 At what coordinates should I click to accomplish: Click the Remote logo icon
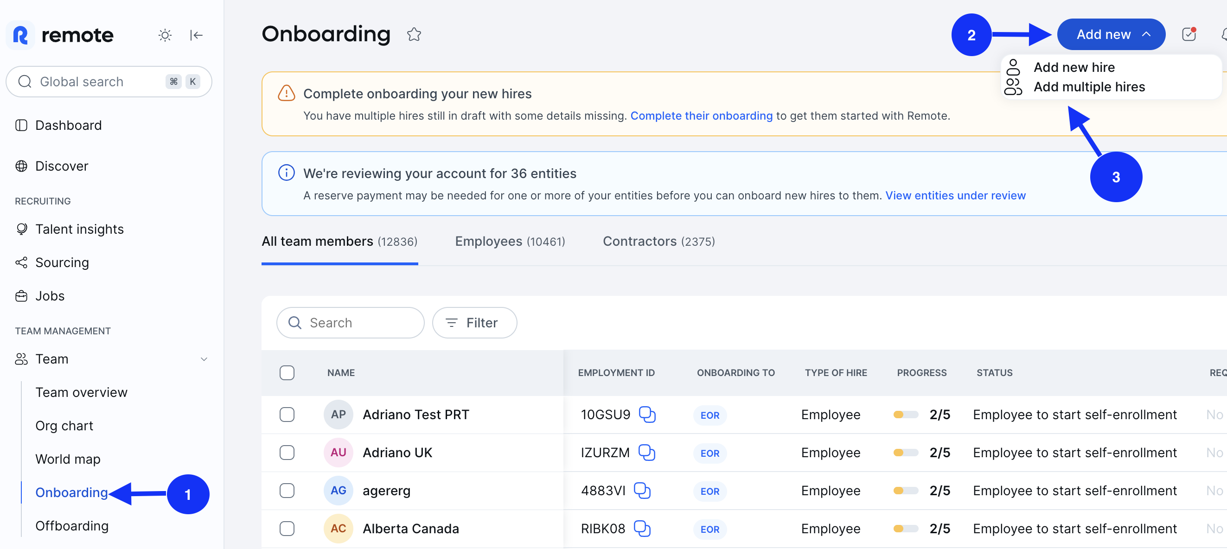coord(20,35)
